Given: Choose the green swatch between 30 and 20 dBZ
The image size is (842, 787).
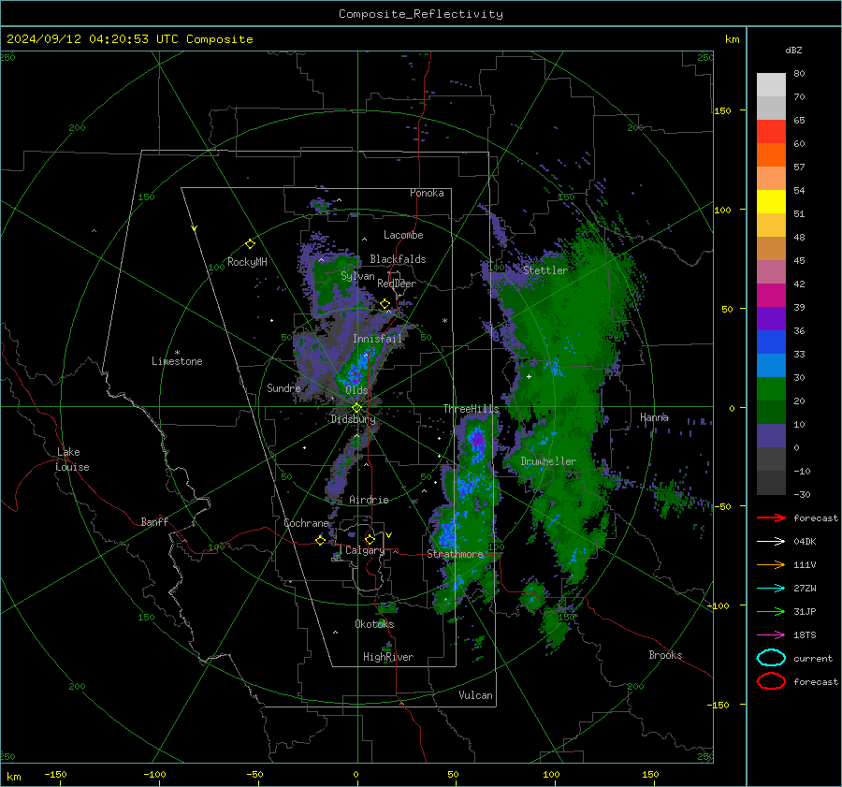Looking at the screenshot, I should 771,389.
